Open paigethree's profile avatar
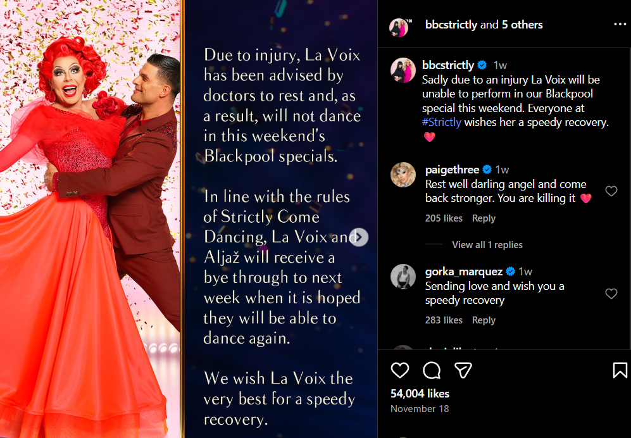The width and height of the screenshot is (631, 438). pyautogui.click(x=403, y=175)
